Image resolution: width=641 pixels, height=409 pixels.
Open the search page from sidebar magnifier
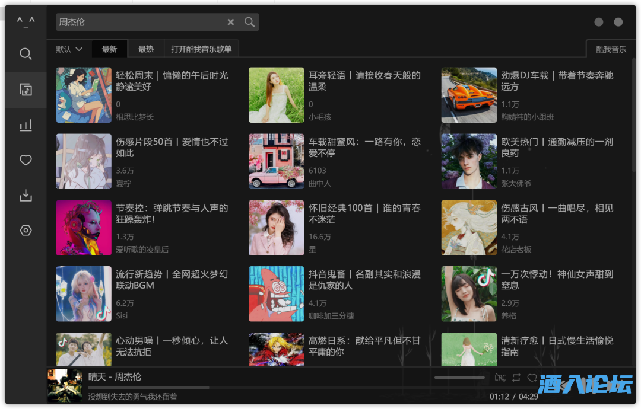click(x=26, y=54)
